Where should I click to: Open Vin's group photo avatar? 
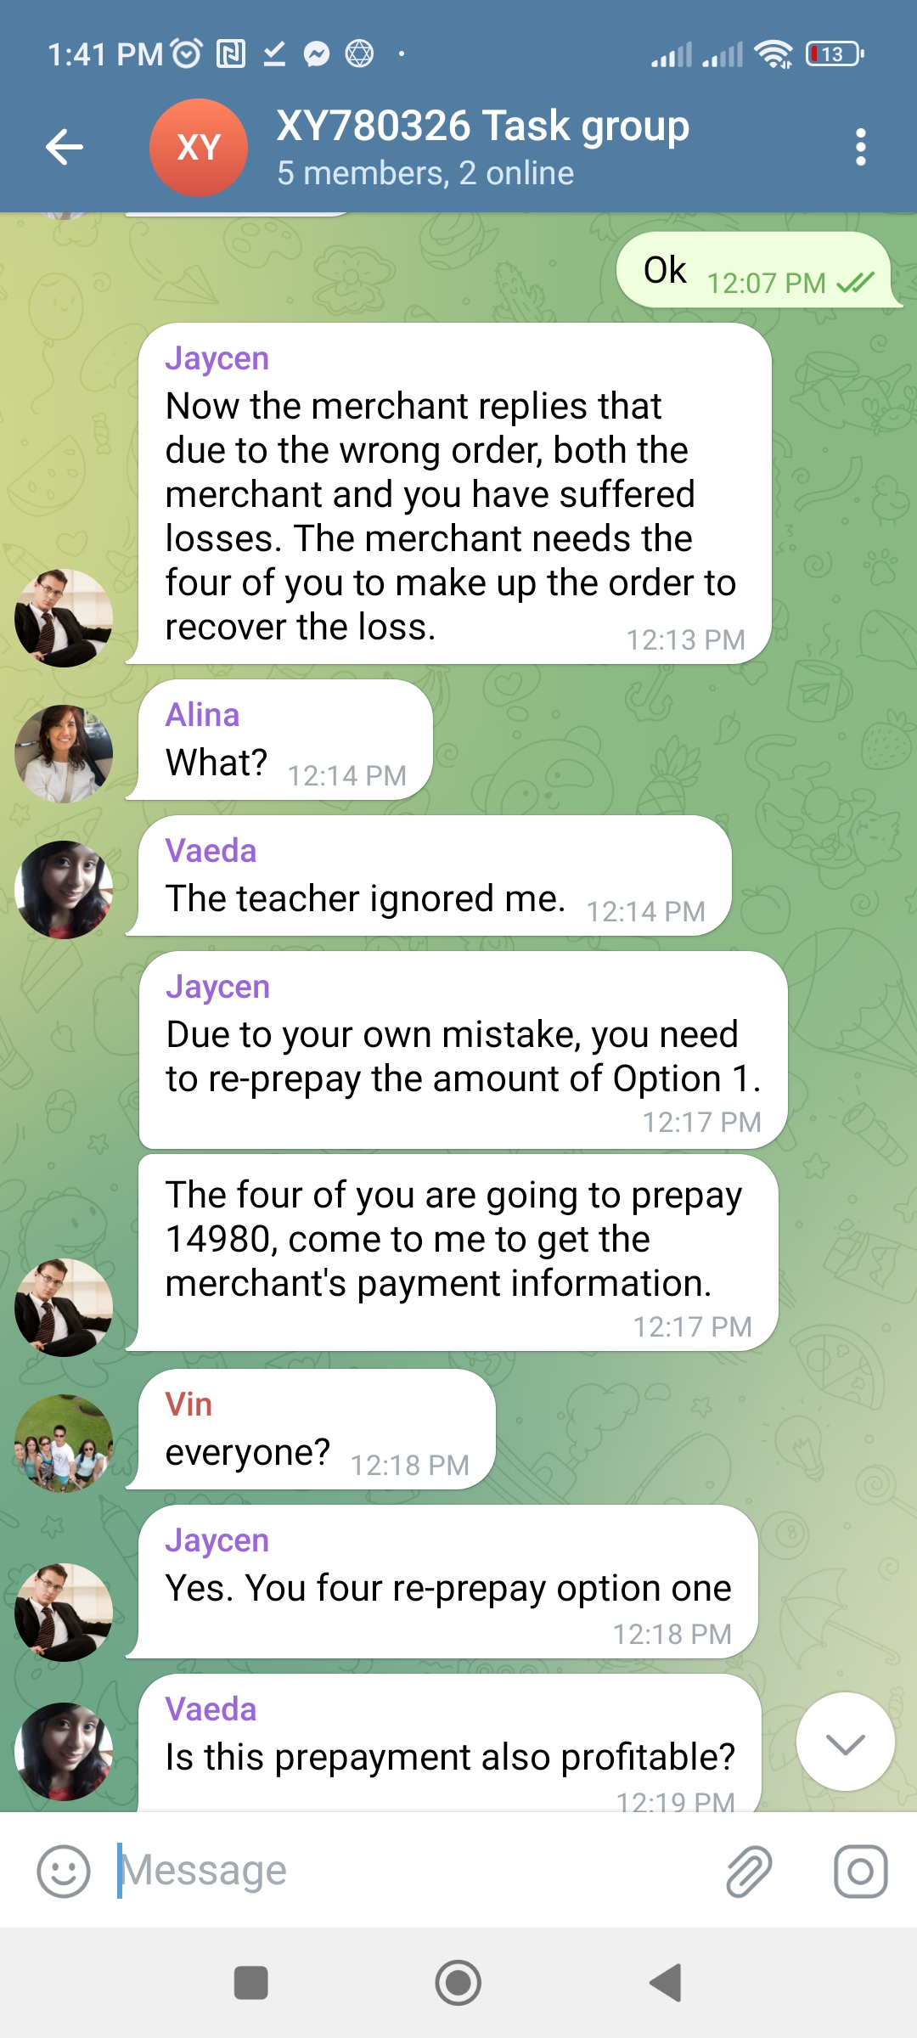pyautogui.click(x=64, y=1444)
